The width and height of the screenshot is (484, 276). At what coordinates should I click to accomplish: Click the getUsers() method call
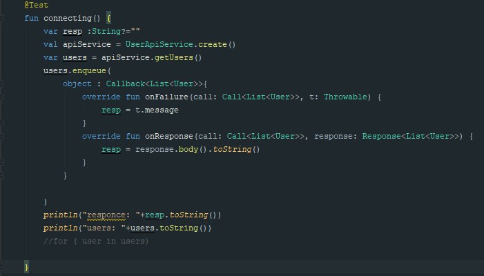[178, 58]
